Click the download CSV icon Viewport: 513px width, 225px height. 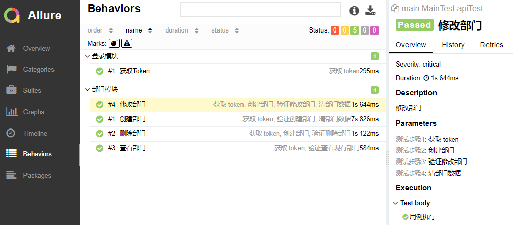370,11
